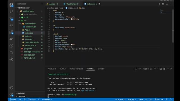Image resolution: width=180 pixels, height=101 pixels.
Task: Maximize the panel with up chevron
Action: 168,69
